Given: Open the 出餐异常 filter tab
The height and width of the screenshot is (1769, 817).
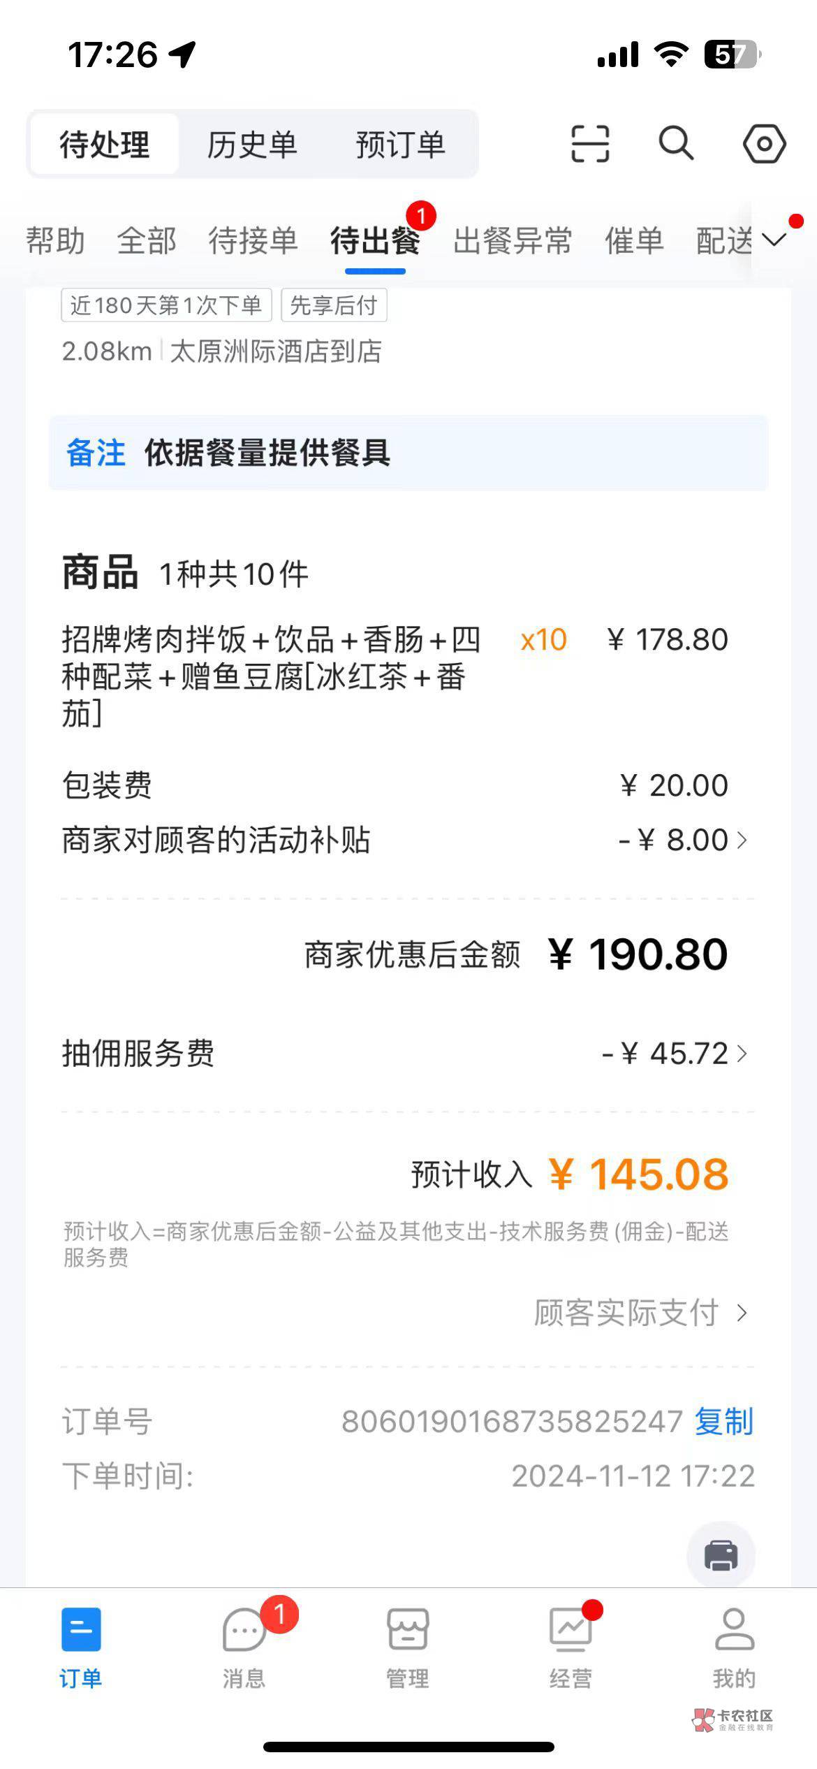Looking at the screenshot, I should click(x=513, y=241).
